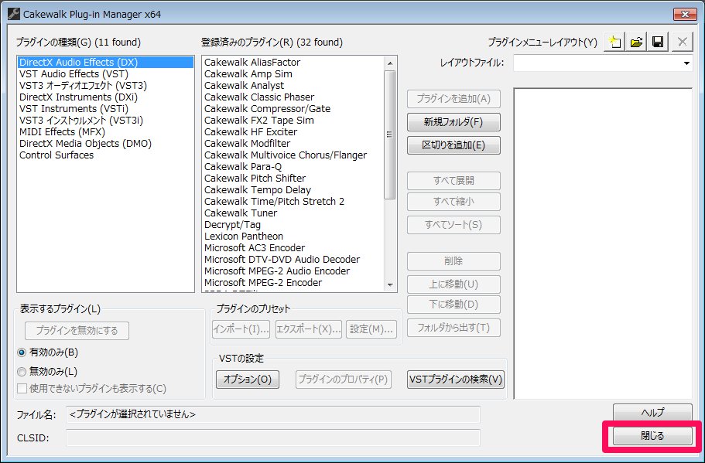705x463 pixels.
Task: Select Microsoft DTV-DVD Audio Decoder plug-in
Action: pos(293,260)
